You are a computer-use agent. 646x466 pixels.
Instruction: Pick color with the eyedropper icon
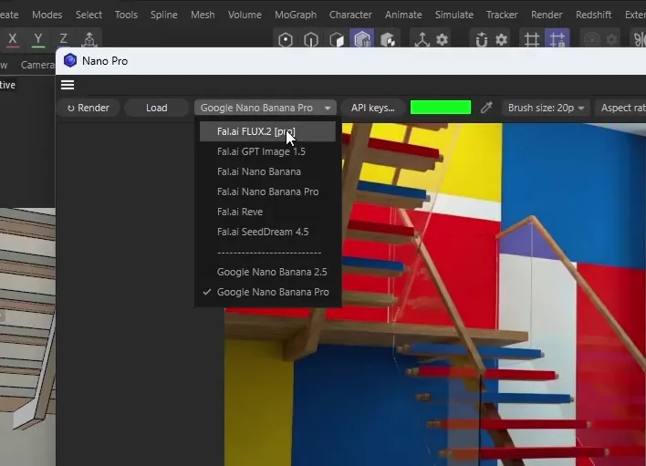[x=486, y=108]
